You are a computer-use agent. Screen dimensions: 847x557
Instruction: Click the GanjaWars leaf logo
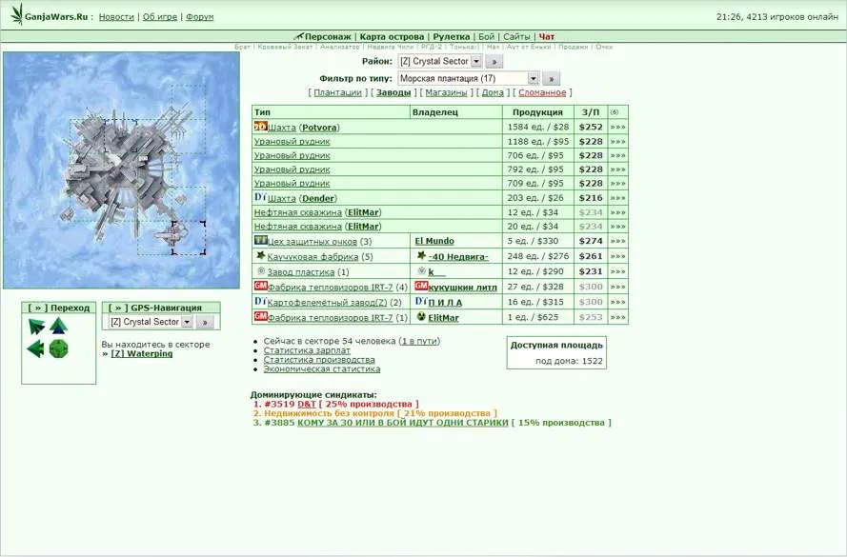[16, 16]
